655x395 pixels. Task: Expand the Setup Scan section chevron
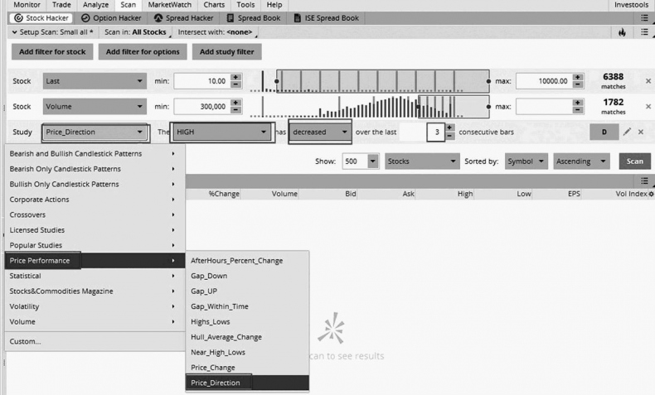pyautogui.click(x=15, y=32)
